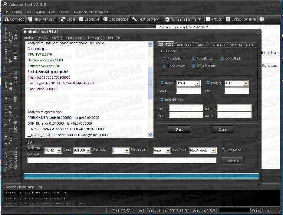
Task: Open the Baud 921600 dropdown
Action: 88,150
